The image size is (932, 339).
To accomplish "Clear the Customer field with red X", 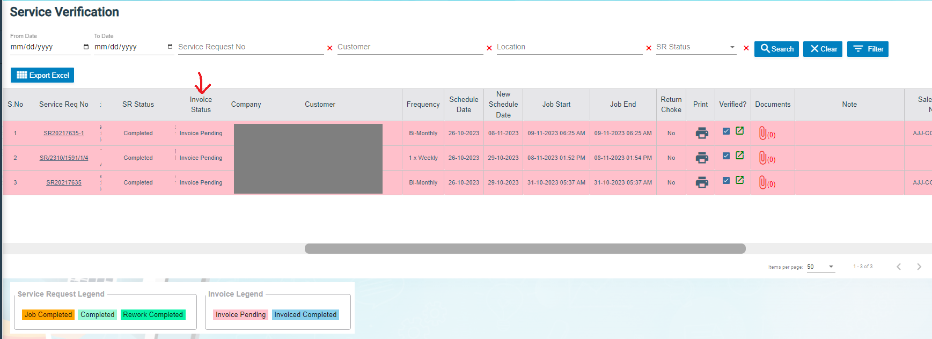I will (x=489, y=48).
